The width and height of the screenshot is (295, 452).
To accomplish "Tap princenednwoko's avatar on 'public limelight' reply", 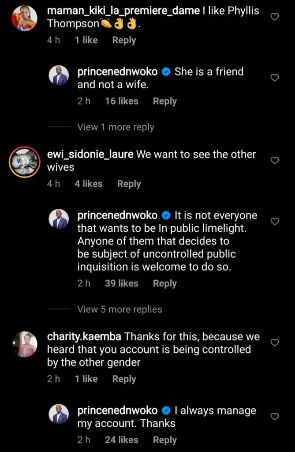I will pyautogui.click(x=59, y=220).
